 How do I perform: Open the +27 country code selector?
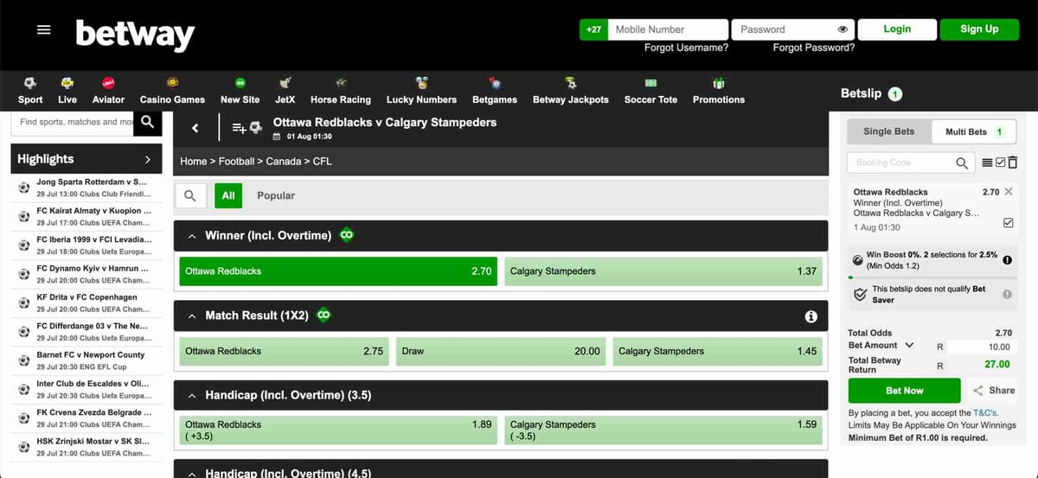593,29
